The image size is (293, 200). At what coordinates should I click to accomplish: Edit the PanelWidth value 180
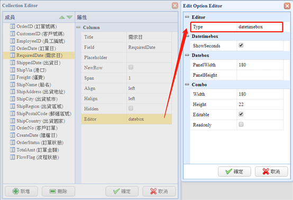pos(260,65)
